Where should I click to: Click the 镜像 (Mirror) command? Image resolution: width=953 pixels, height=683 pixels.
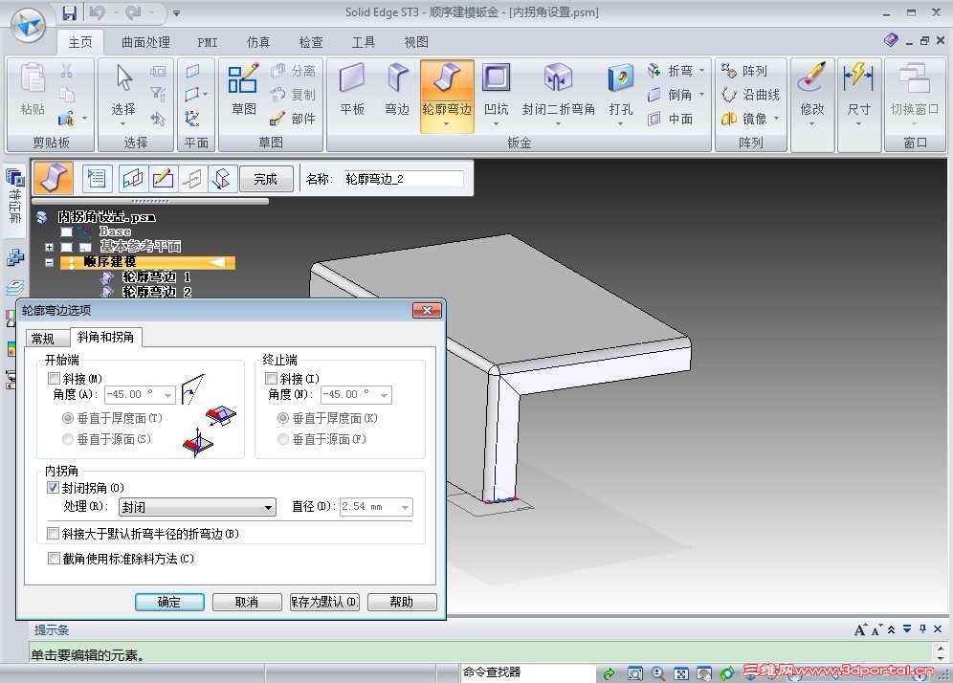point(743,119)
